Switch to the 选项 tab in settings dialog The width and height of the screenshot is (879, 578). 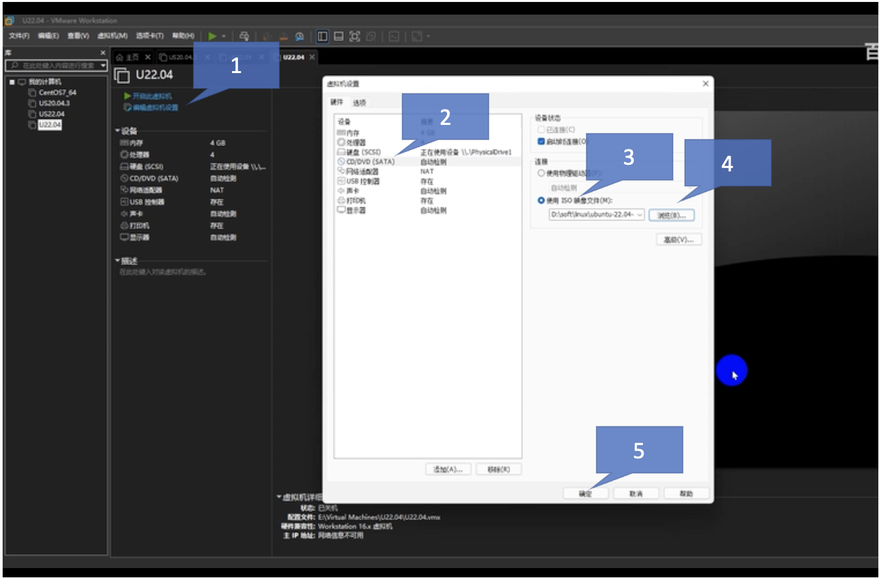pyautogui.click(x=359, y=102)
